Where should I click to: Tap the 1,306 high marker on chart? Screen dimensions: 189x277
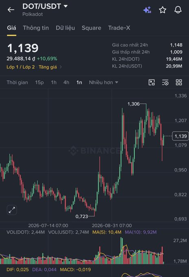(133, 104)
